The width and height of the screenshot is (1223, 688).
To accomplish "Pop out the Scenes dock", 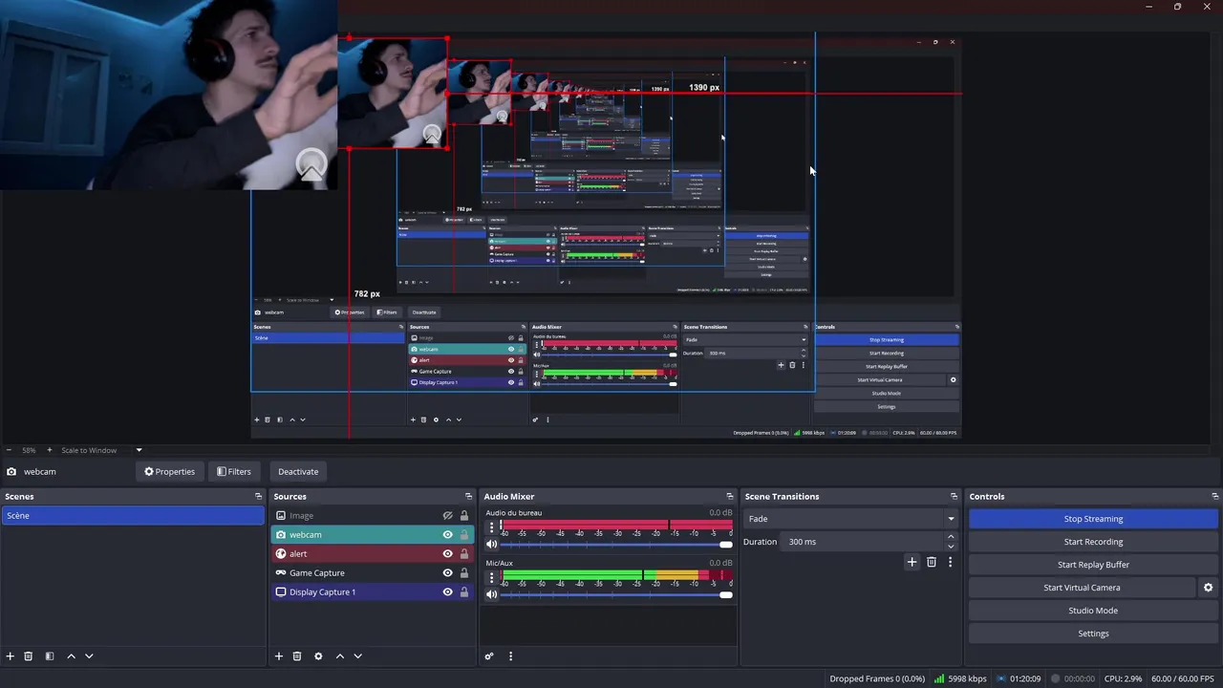I will (258, 496).
